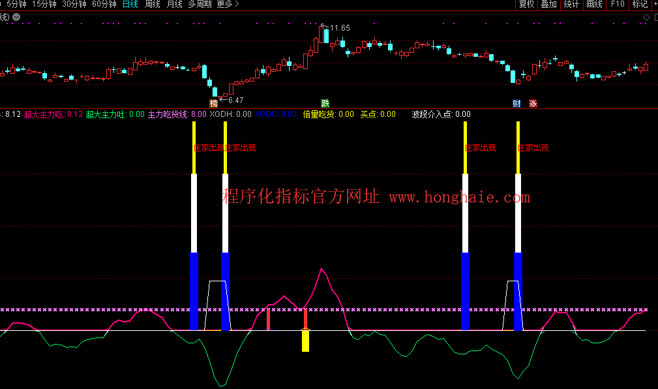658x389 pixels.
Task: Switch to the 周线 weekly chart tab
Action: [152, 5]
